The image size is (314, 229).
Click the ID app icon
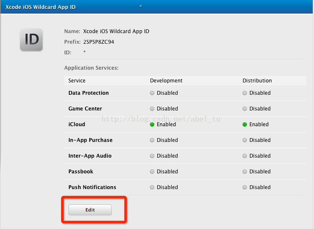click(x=31, y=40)
